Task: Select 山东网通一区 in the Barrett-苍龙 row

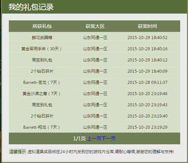Action: [x=95, y=83]
